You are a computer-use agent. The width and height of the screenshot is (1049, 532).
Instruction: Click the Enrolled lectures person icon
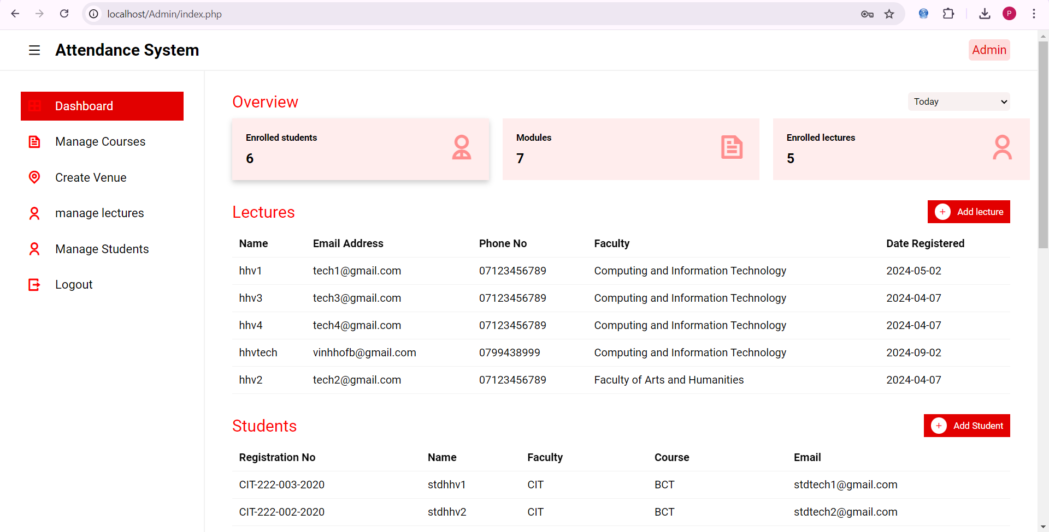1002,147
